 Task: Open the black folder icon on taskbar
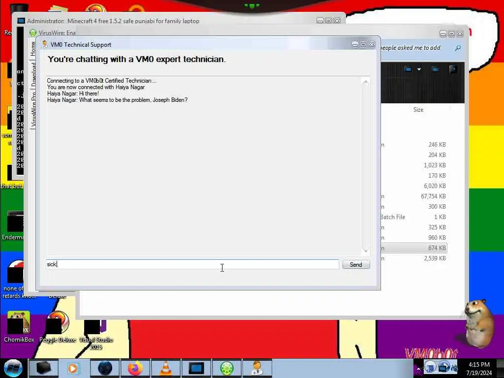[x=44, y=368]
